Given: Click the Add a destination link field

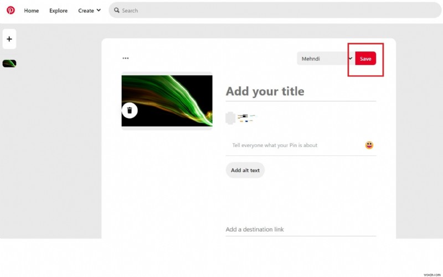Looking at the screenshot, I should pos(301,229).
